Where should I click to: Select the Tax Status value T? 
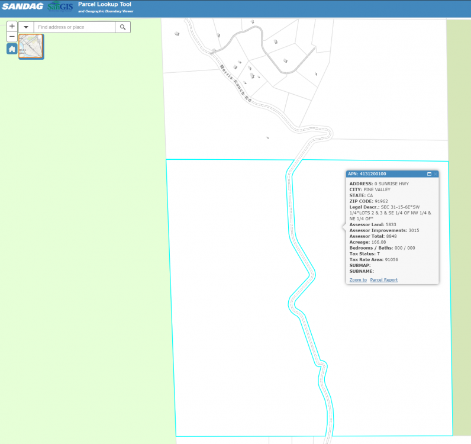tap(378, 254)
